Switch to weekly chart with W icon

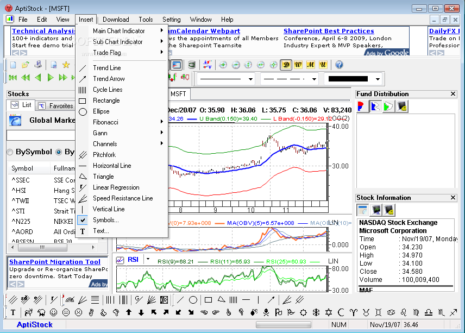point(298,65)
